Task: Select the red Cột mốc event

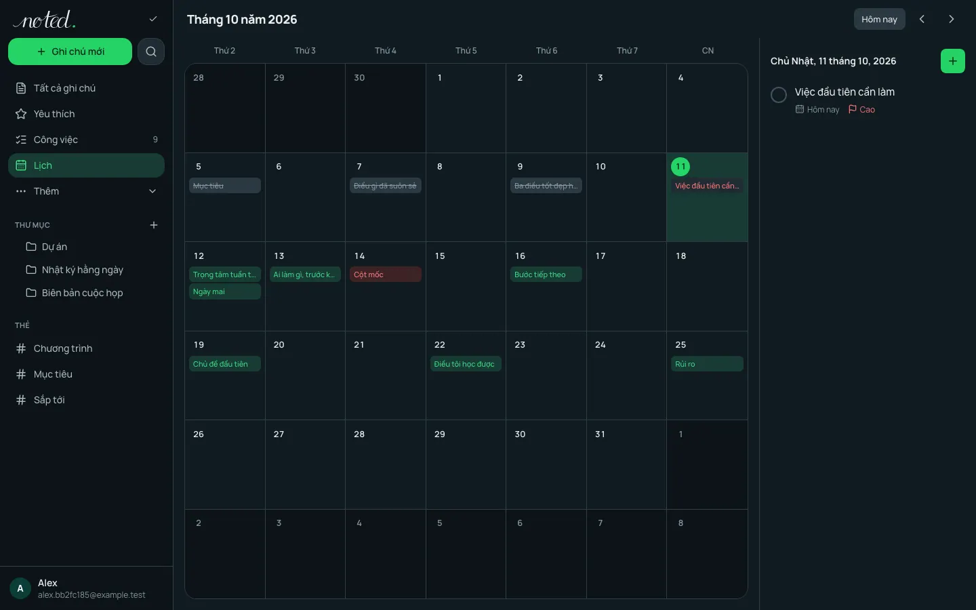Action: click(386, 274)
